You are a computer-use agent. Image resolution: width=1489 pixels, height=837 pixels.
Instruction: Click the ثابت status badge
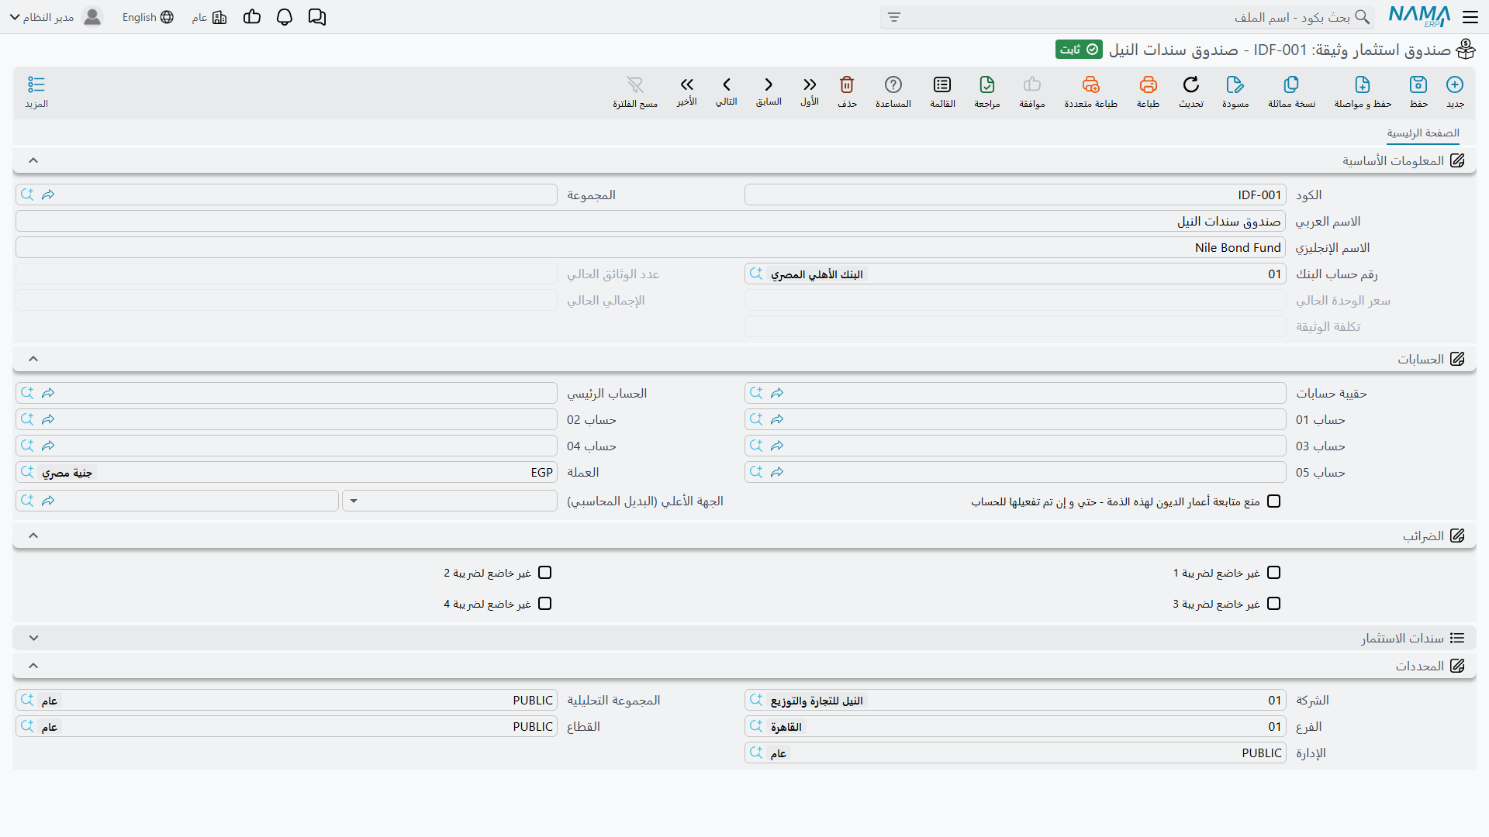pyautogui.click(x=1079, y=50)
